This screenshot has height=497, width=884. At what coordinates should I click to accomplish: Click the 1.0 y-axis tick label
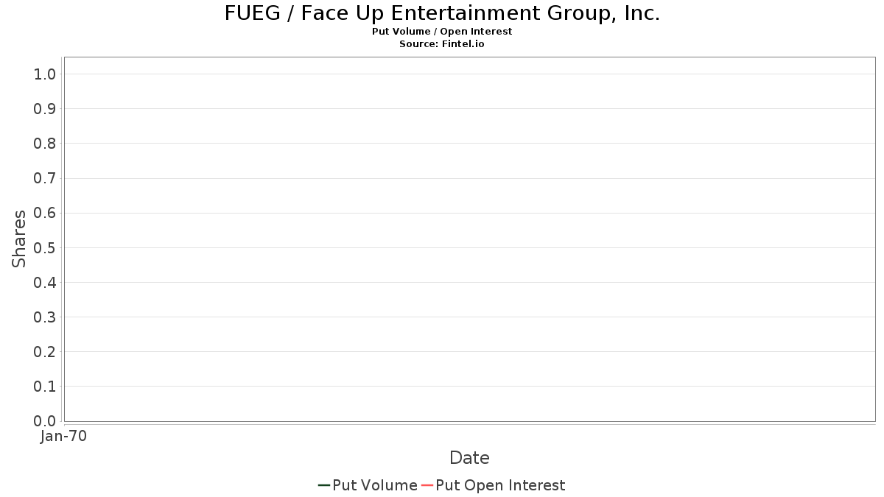45,74
